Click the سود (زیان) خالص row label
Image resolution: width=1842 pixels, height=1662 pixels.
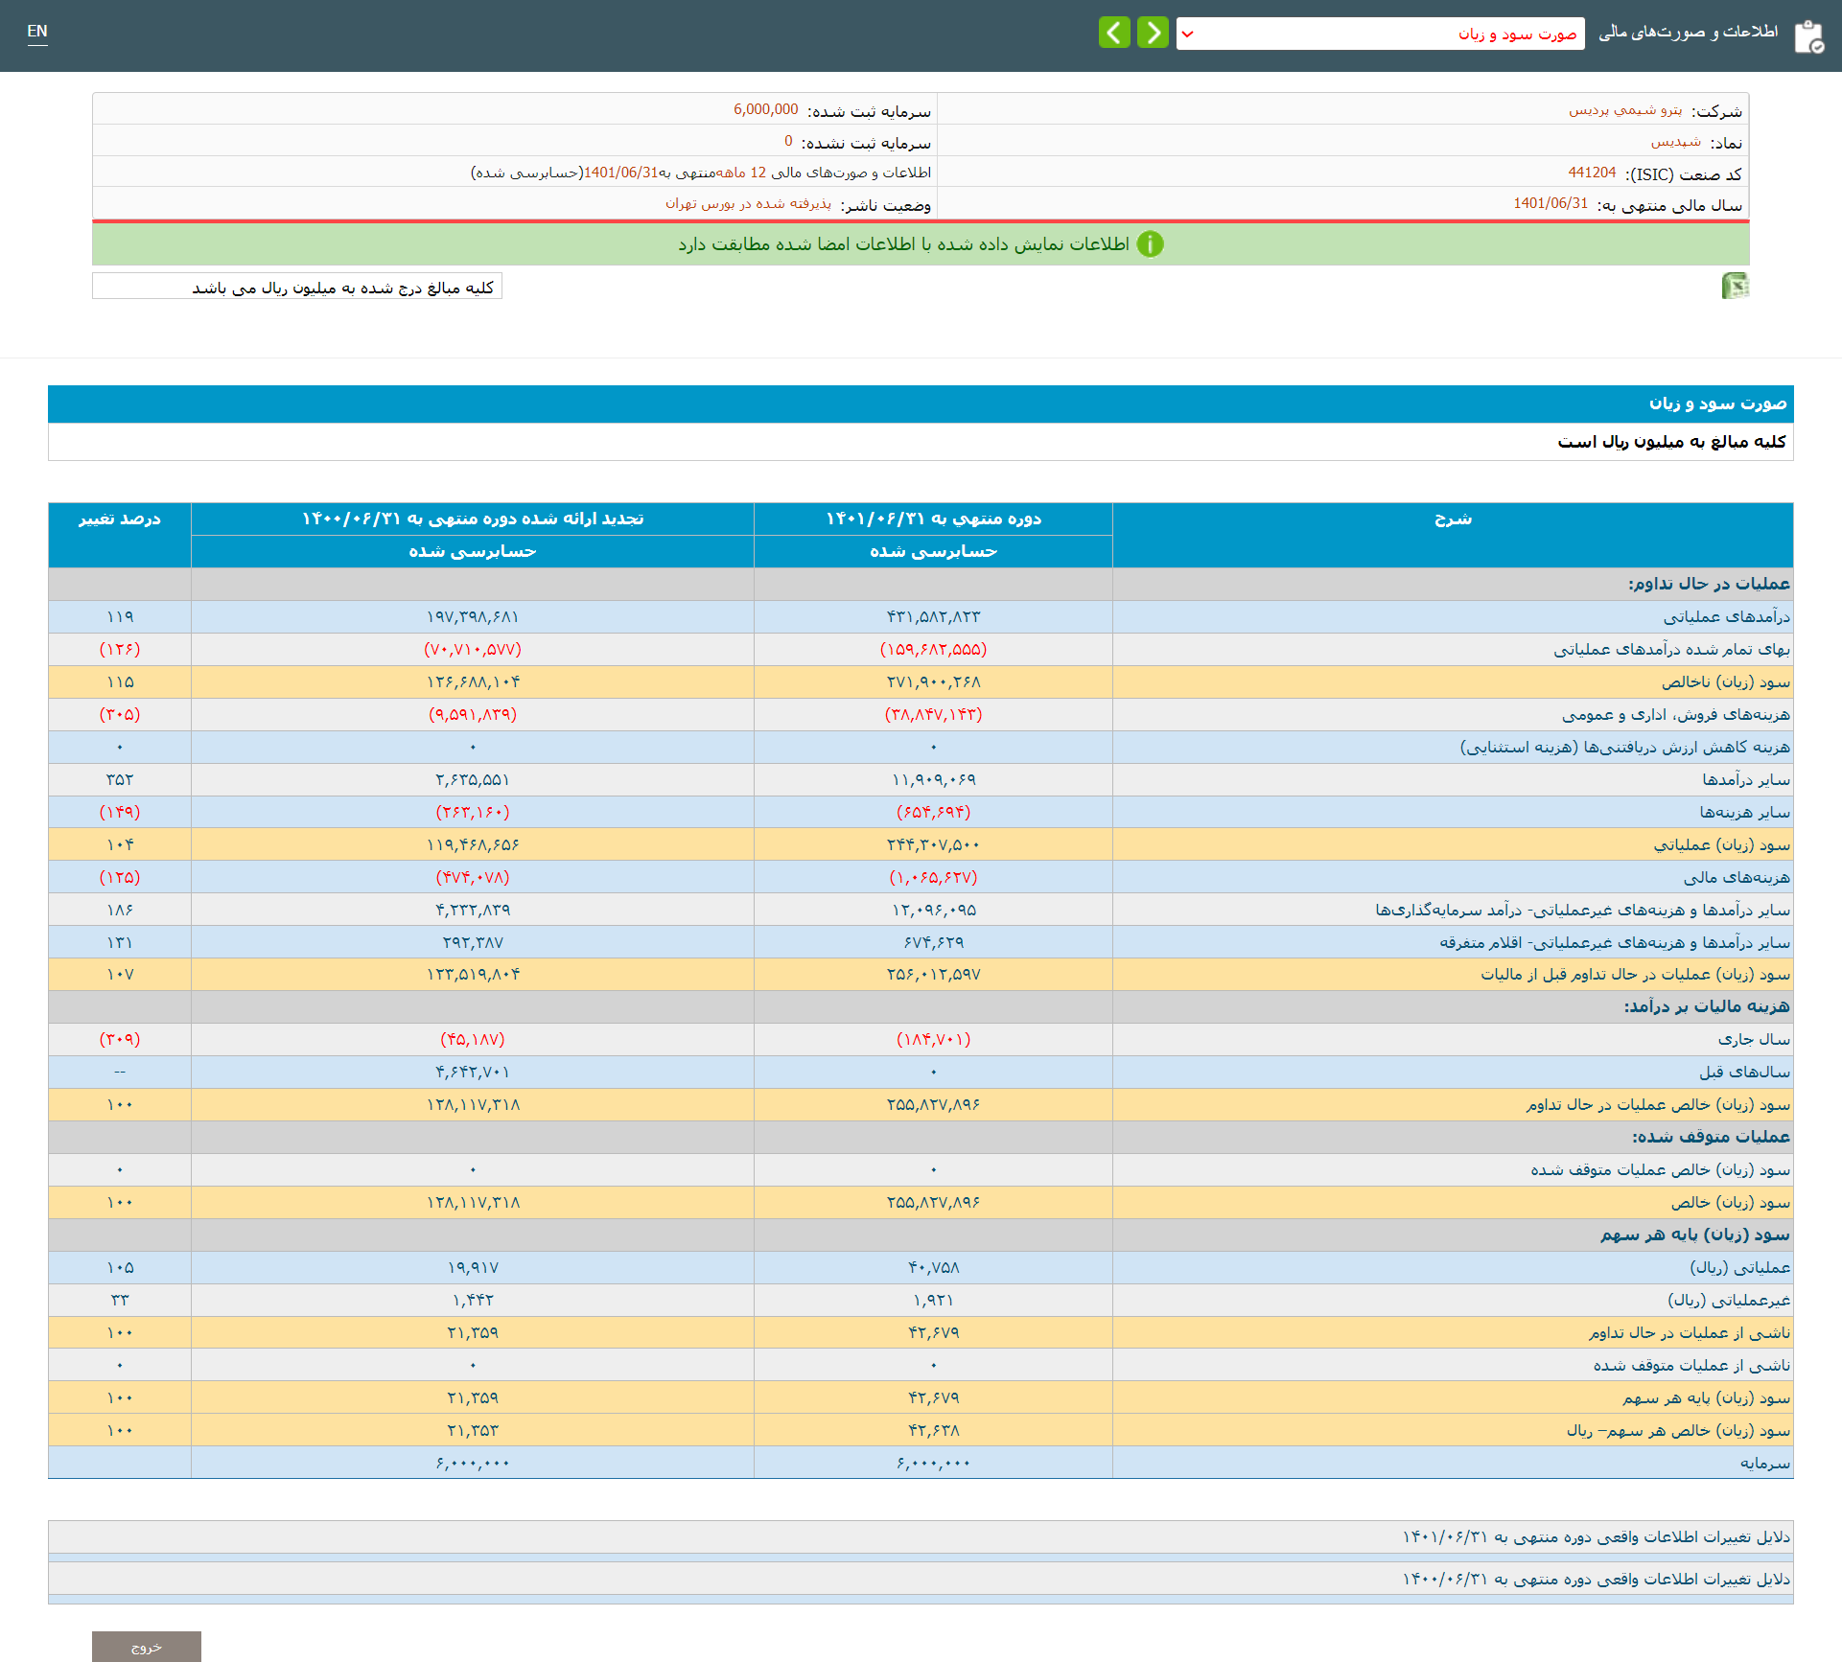pos(1730,1202)
